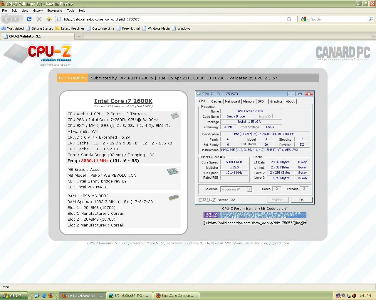This screenshot has width=376, height=300.
Task: Open a new tab with the plus button
Action: coord(79,36)
